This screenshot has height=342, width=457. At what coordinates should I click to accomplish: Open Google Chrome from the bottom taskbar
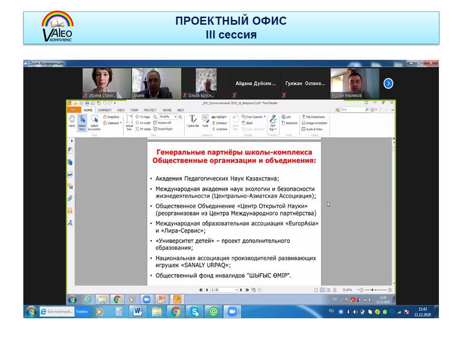[x=176, y=312]
